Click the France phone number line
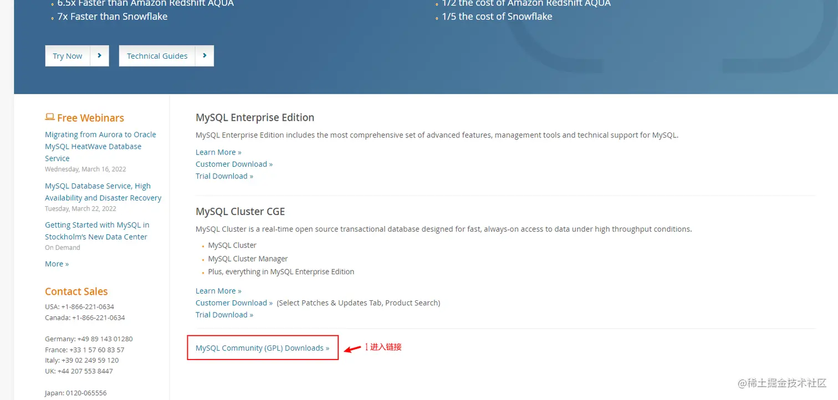 tap(85, 350)
